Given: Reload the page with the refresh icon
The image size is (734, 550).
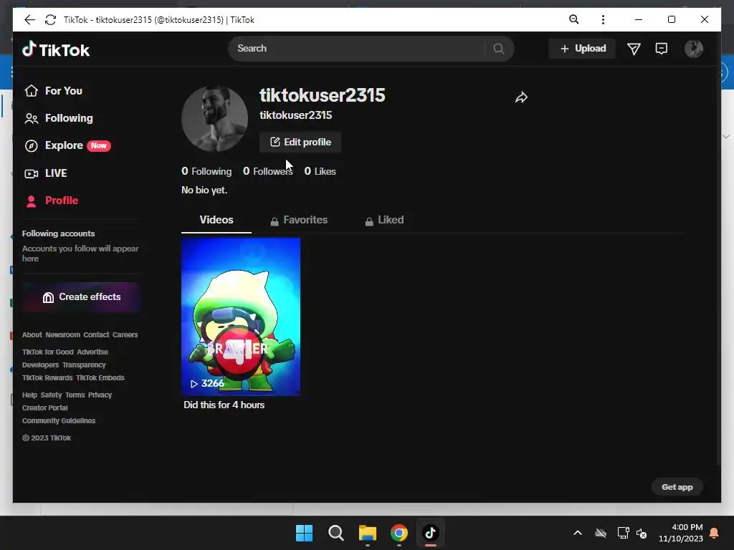Looking at the screenshot, I should click(x=50, y=19).
